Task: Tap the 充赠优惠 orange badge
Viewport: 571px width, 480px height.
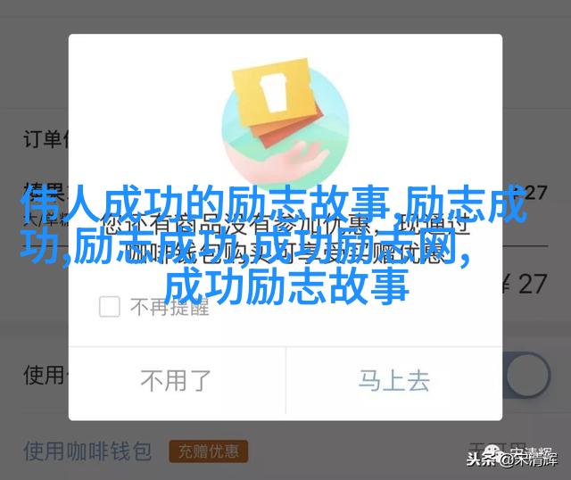Action: [208, 451]
